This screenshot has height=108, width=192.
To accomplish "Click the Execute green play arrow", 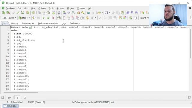I will 43,18.
